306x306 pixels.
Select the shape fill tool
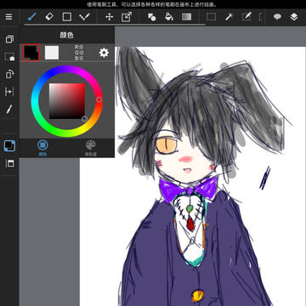(151, 17)
